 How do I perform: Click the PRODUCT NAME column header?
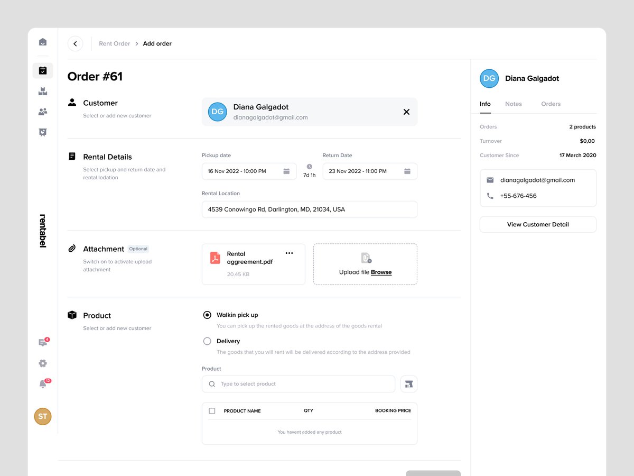(x=243, y=411)
